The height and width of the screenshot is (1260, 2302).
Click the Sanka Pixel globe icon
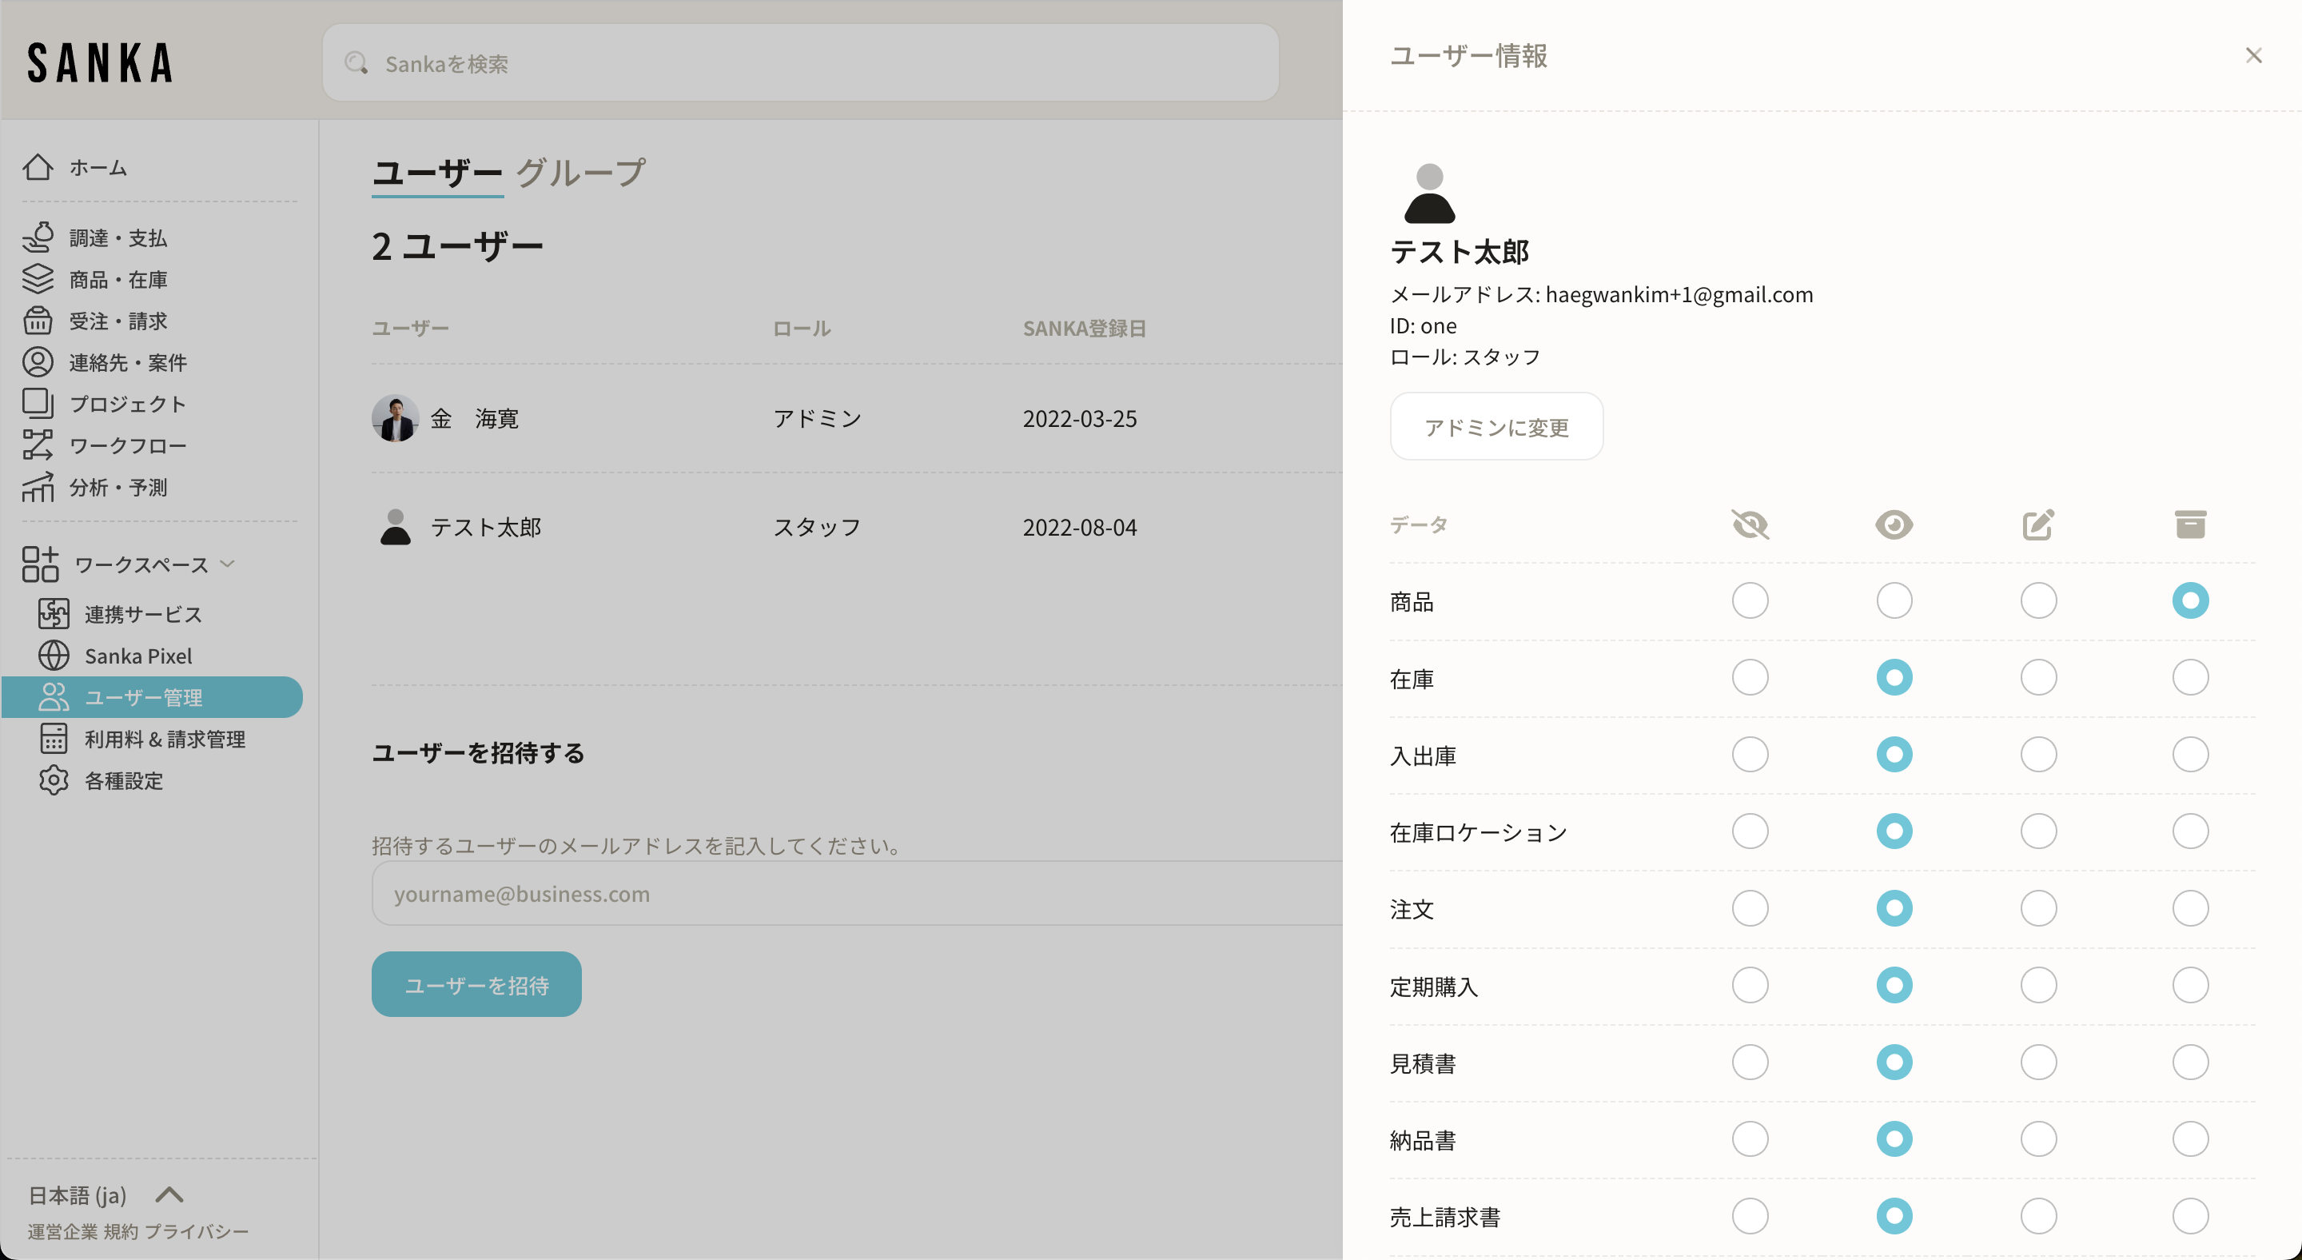(54, 656)
